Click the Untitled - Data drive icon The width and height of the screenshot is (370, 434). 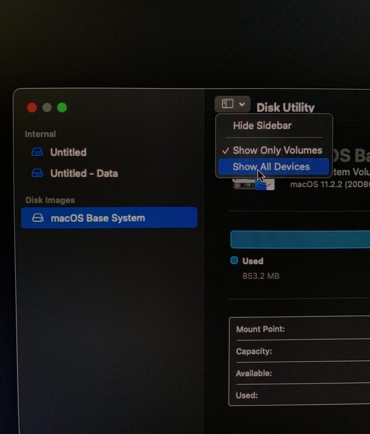pos(37,173)
